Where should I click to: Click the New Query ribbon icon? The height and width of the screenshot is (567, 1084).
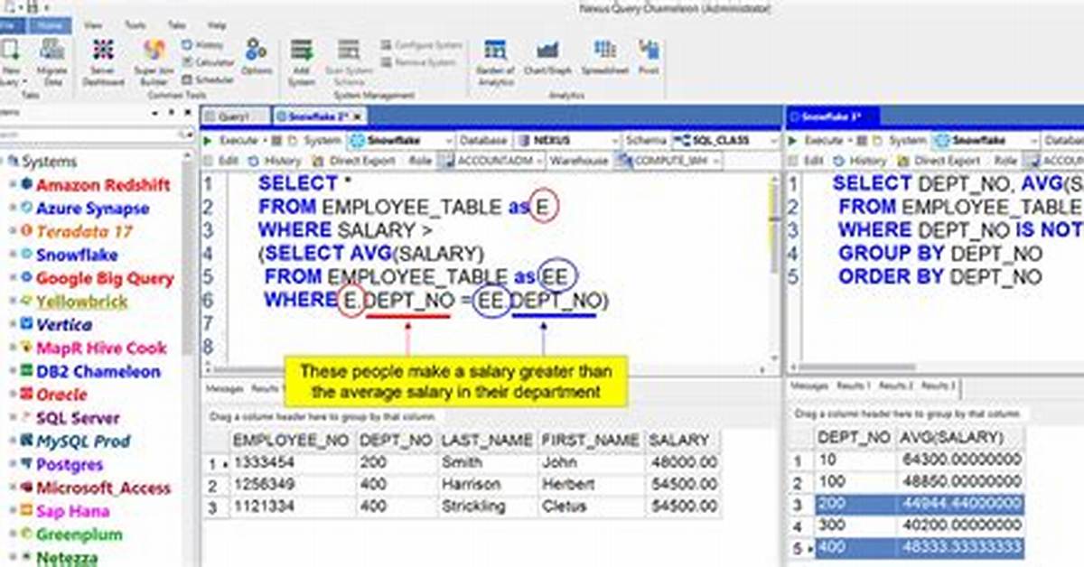(x=11, y=61)
